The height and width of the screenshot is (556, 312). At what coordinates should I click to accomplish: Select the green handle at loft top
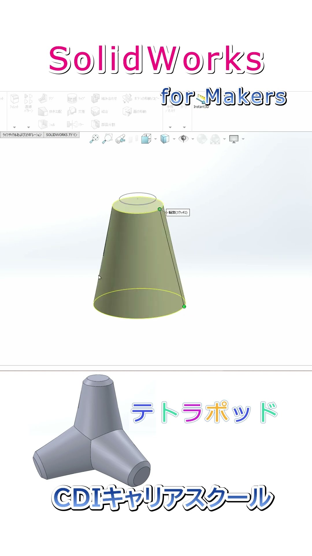click(x=160, y=209)
